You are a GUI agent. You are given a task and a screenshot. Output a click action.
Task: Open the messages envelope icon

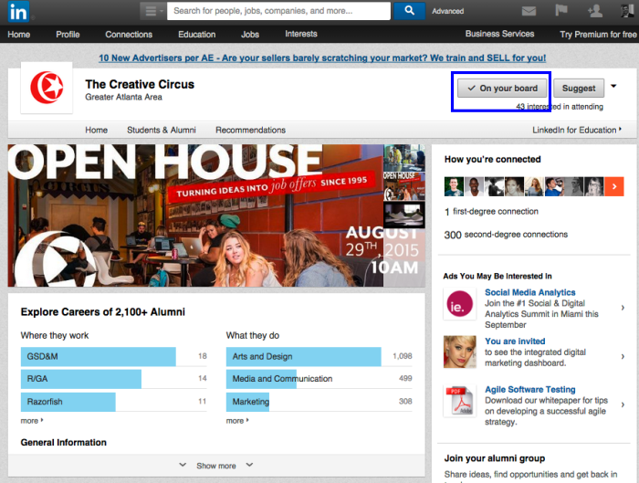529,11
